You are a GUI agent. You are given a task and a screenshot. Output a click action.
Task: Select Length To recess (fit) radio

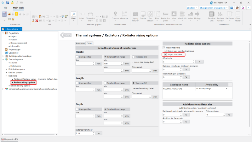point(133,83)
